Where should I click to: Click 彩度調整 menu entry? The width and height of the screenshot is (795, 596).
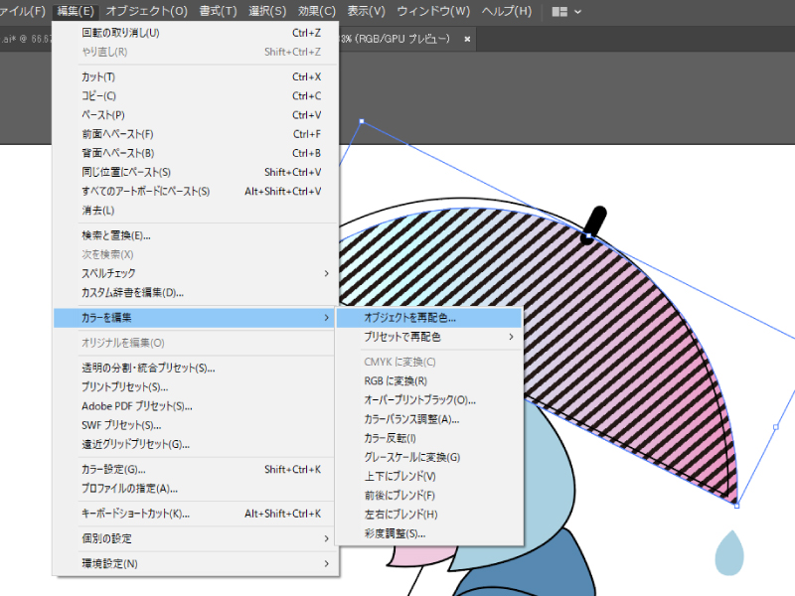(x=395, y=533)
